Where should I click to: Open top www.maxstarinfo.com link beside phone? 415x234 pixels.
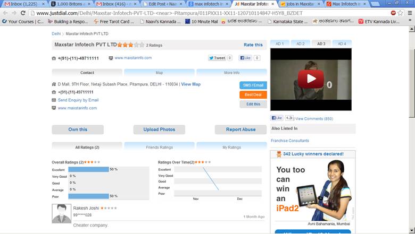point(133,58)
